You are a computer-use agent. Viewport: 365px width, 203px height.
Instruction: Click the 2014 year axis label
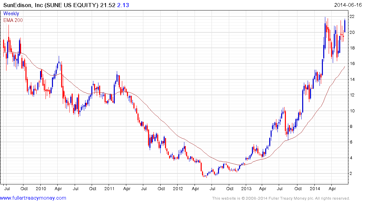tap(315, 188)
